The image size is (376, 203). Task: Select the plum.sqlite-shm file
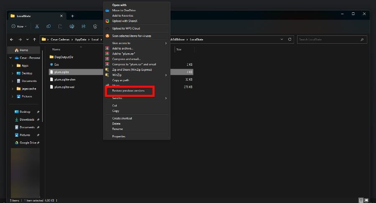(63, 79)
